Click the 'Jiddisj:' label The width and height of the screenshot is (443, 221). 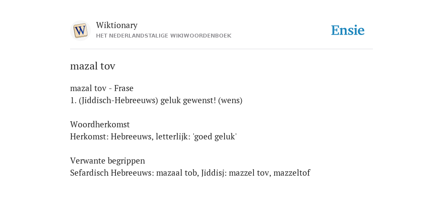click(214, 173)
